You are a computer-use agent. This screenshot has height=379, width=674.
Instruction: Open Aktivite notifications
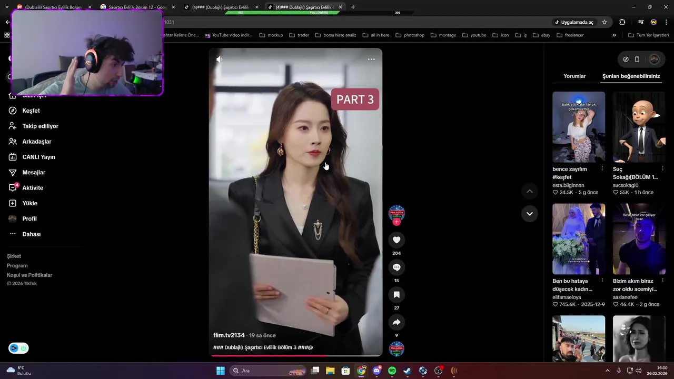point(26,188)
